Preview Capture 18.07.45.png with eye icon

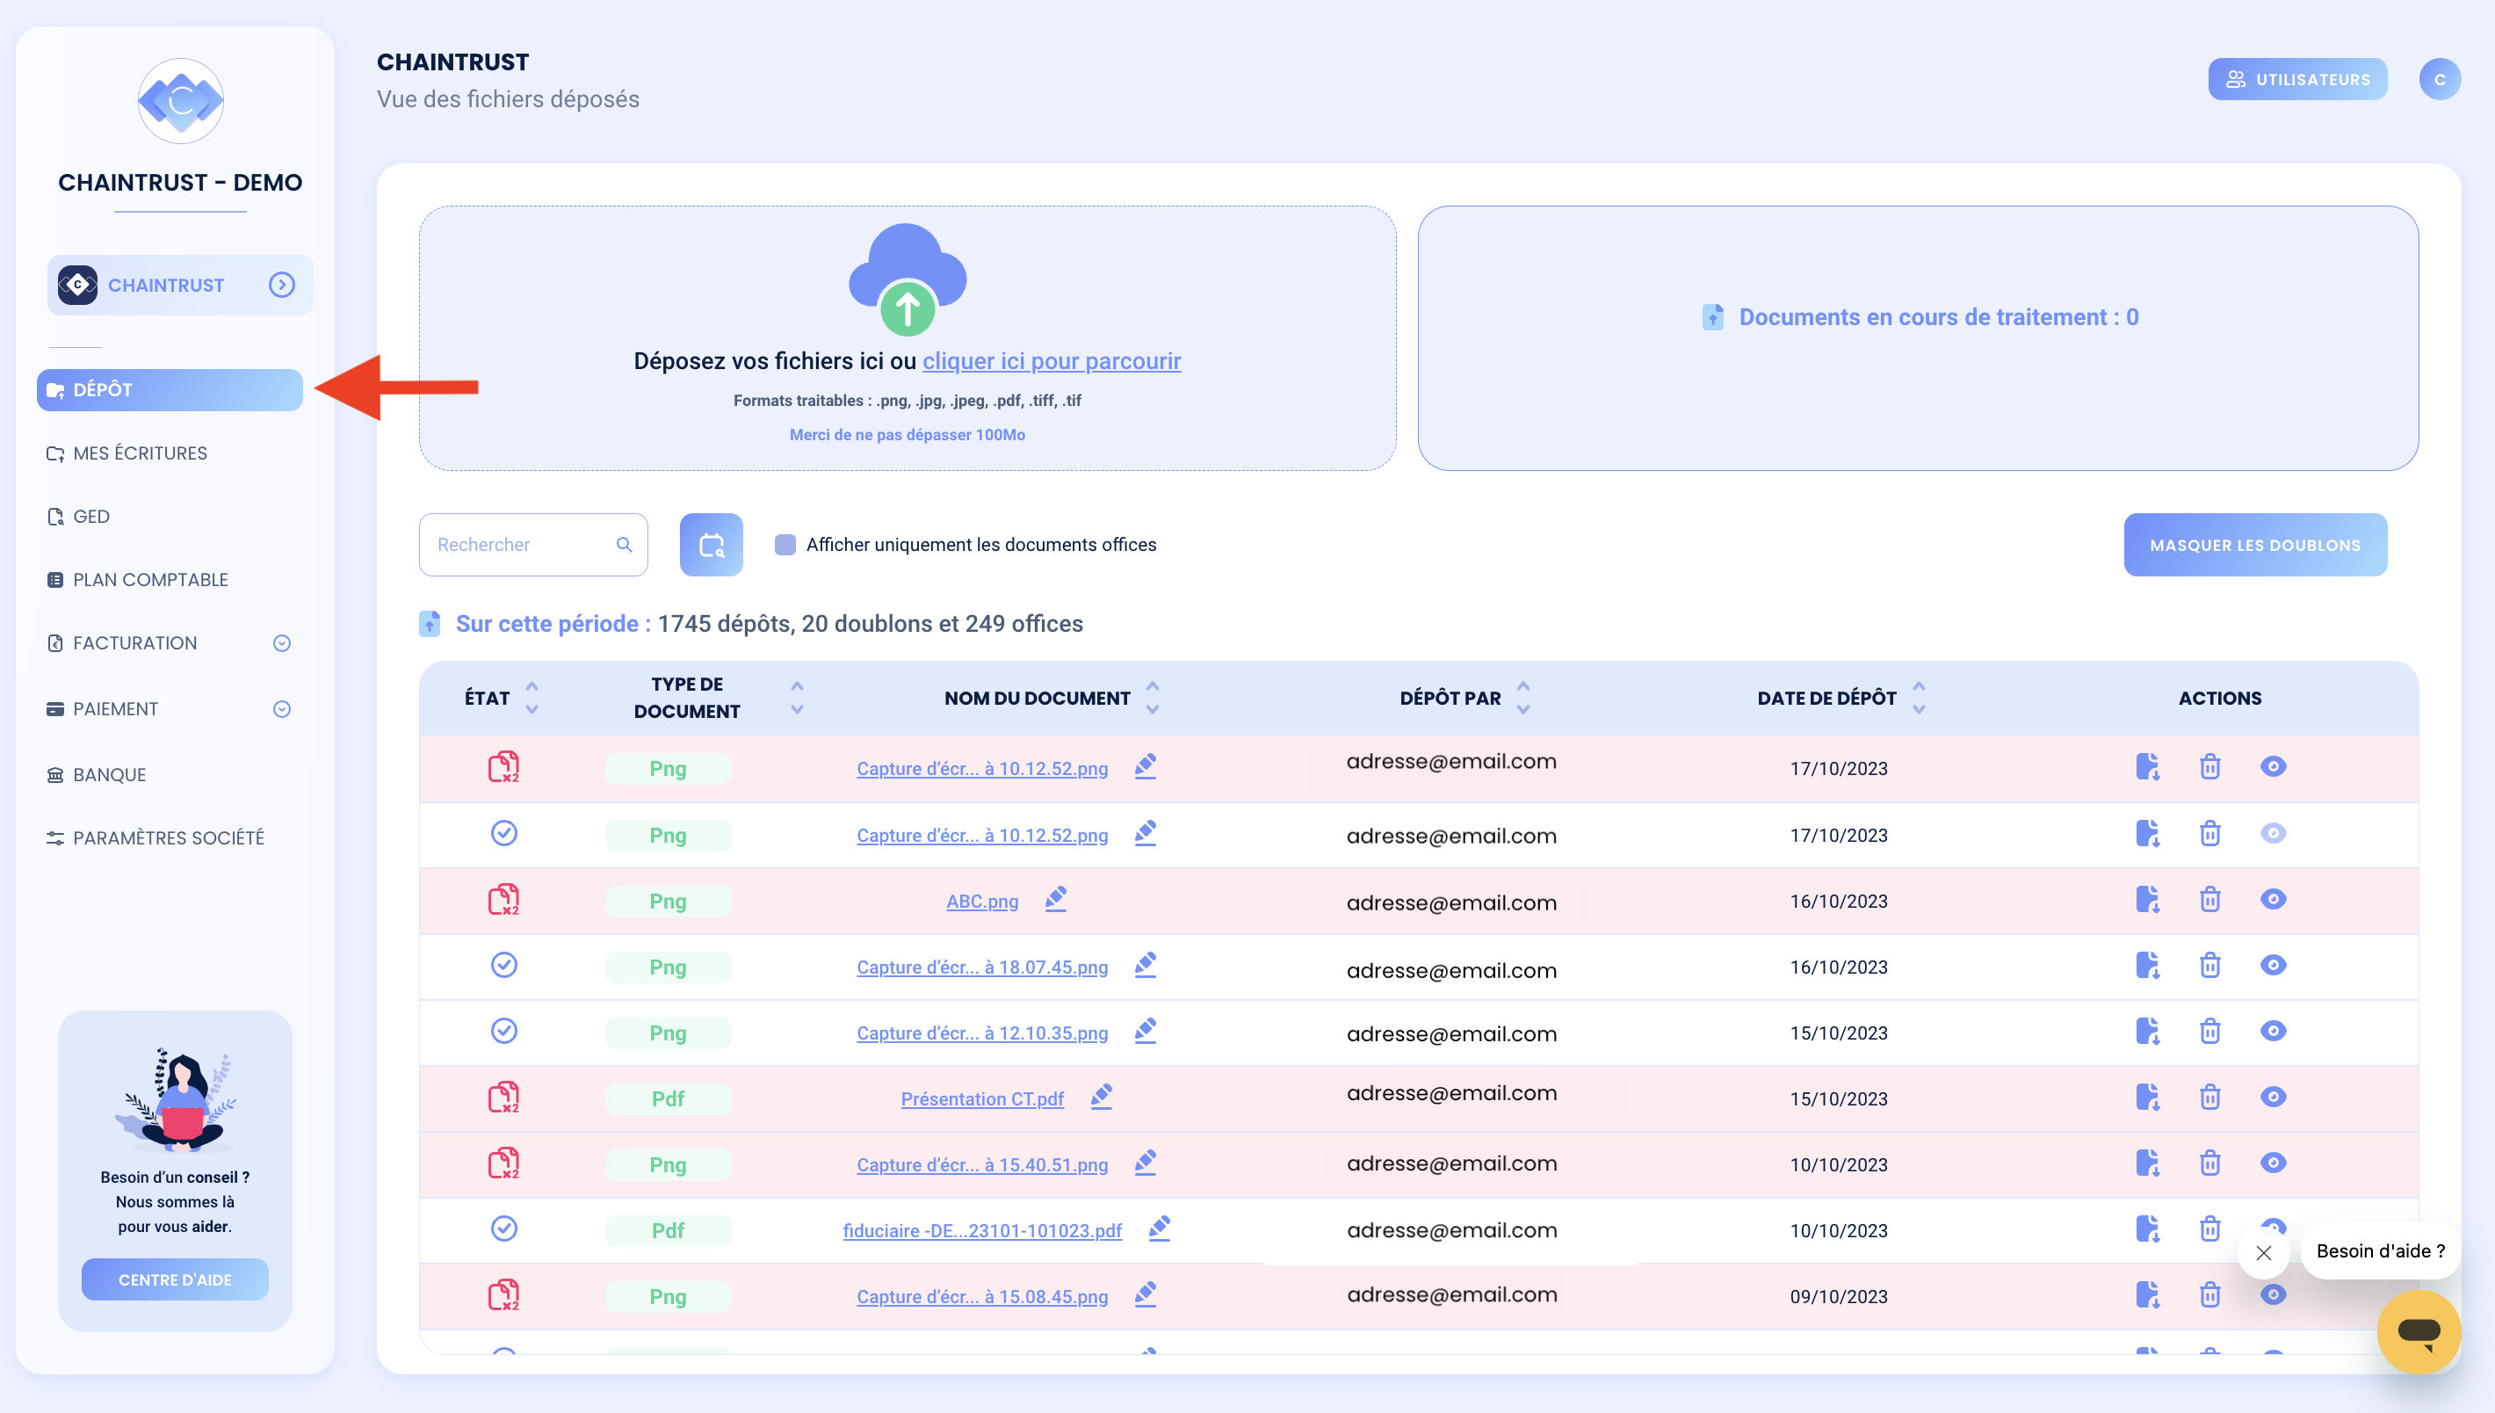point(2273,965)
